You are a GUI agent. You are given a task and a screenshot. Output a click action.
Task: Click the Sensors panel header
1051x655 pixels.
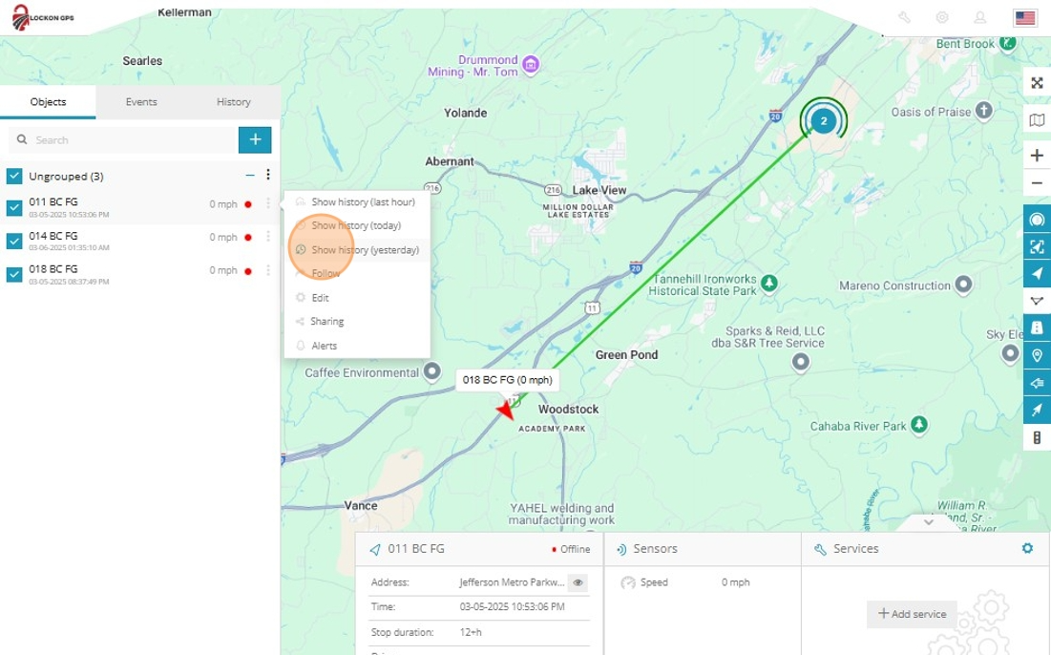pos(703,549)
